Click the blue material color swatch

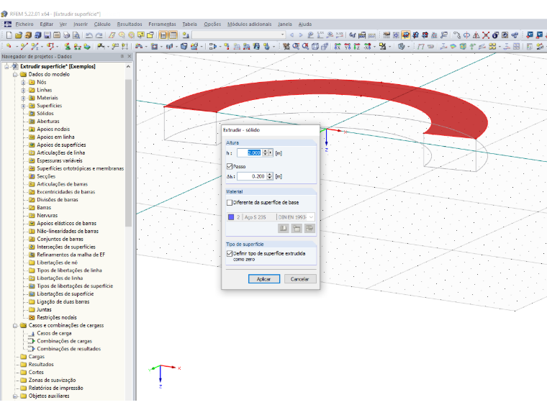(x=231, y=217)
